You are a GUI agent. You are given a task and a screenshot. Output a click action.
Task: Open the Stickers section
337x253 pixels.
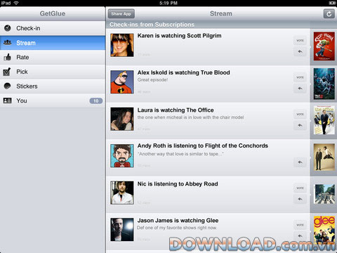pyautogui.click(x=53, y=86)
